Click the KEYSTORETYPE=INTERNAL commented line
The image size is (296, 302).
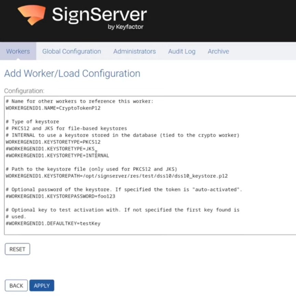click(x=57, y=155)
